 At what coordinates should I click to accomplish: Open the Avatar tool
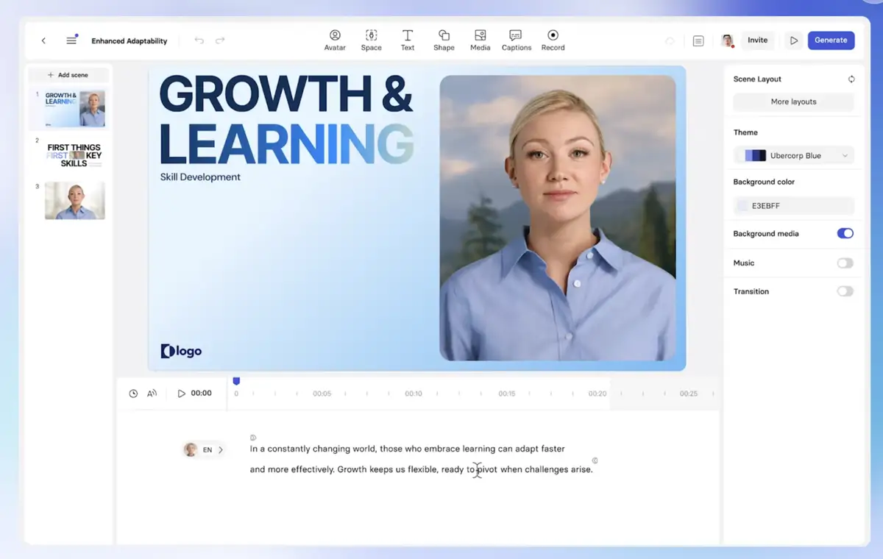335,40
